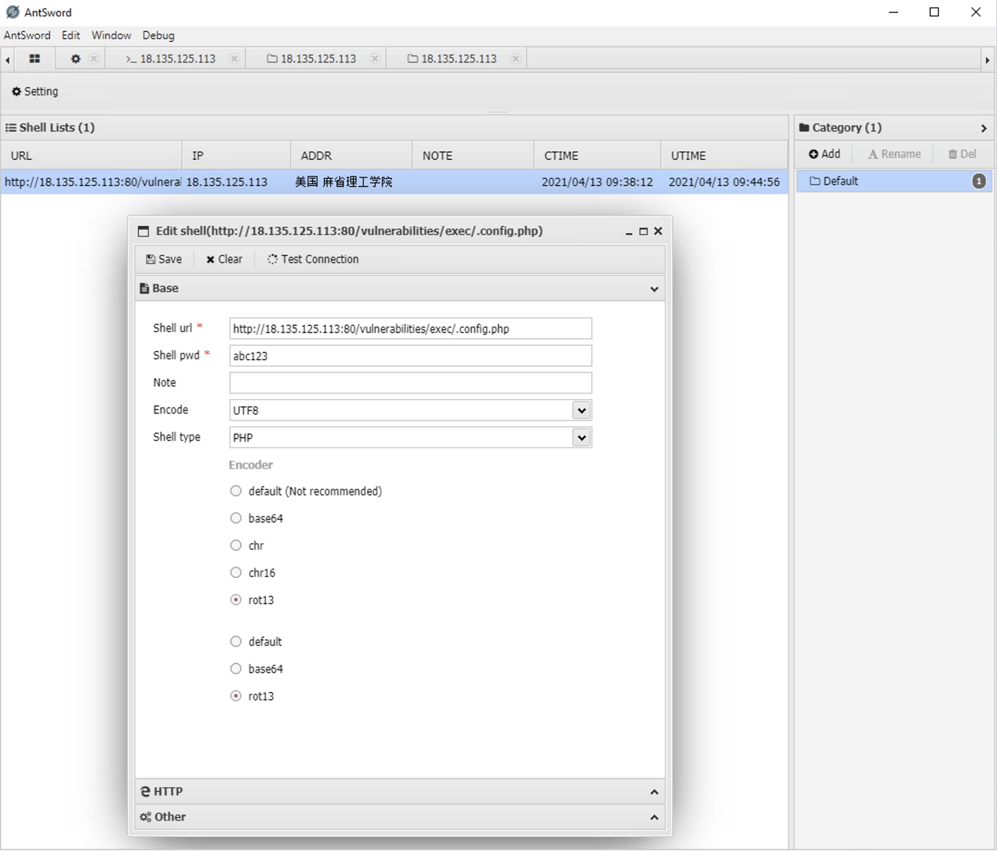This screenshot has height=851, width=997.
Task: Click the AntSword app icon in title bar
Action: click(13, 12)
